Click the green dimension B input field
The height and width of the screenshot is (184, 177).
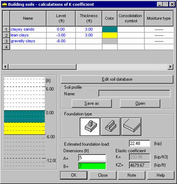[92, 166]
